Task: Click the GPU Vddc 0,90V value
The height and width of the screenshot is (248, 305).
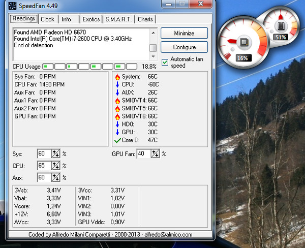Action: 117,222
